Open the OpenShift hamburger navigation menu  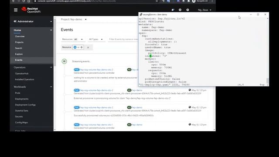[x=16, y=10]
